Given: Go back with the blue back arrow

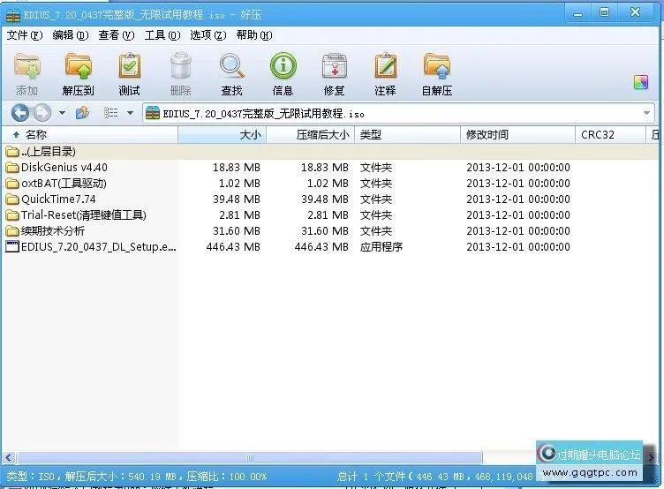Looking at the screenshot, I should click(20, 113).
